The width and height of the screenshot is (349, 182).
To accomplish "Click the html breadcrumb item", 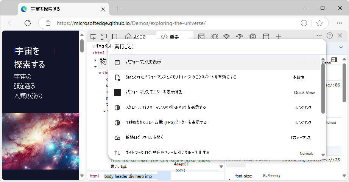I will point(94,176).
